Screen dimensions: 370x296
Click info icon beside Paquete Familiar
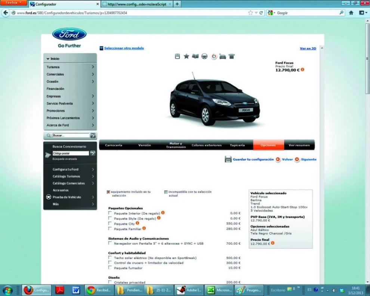coord(144,228)
